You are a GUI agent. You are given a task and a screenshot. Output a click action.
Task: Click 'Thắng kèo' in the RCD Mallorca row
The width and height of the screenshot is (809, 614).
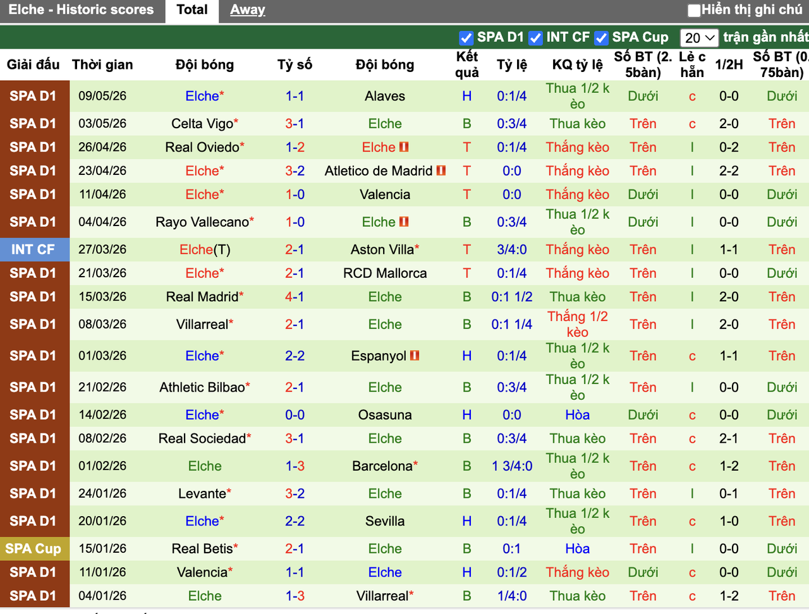578,274
